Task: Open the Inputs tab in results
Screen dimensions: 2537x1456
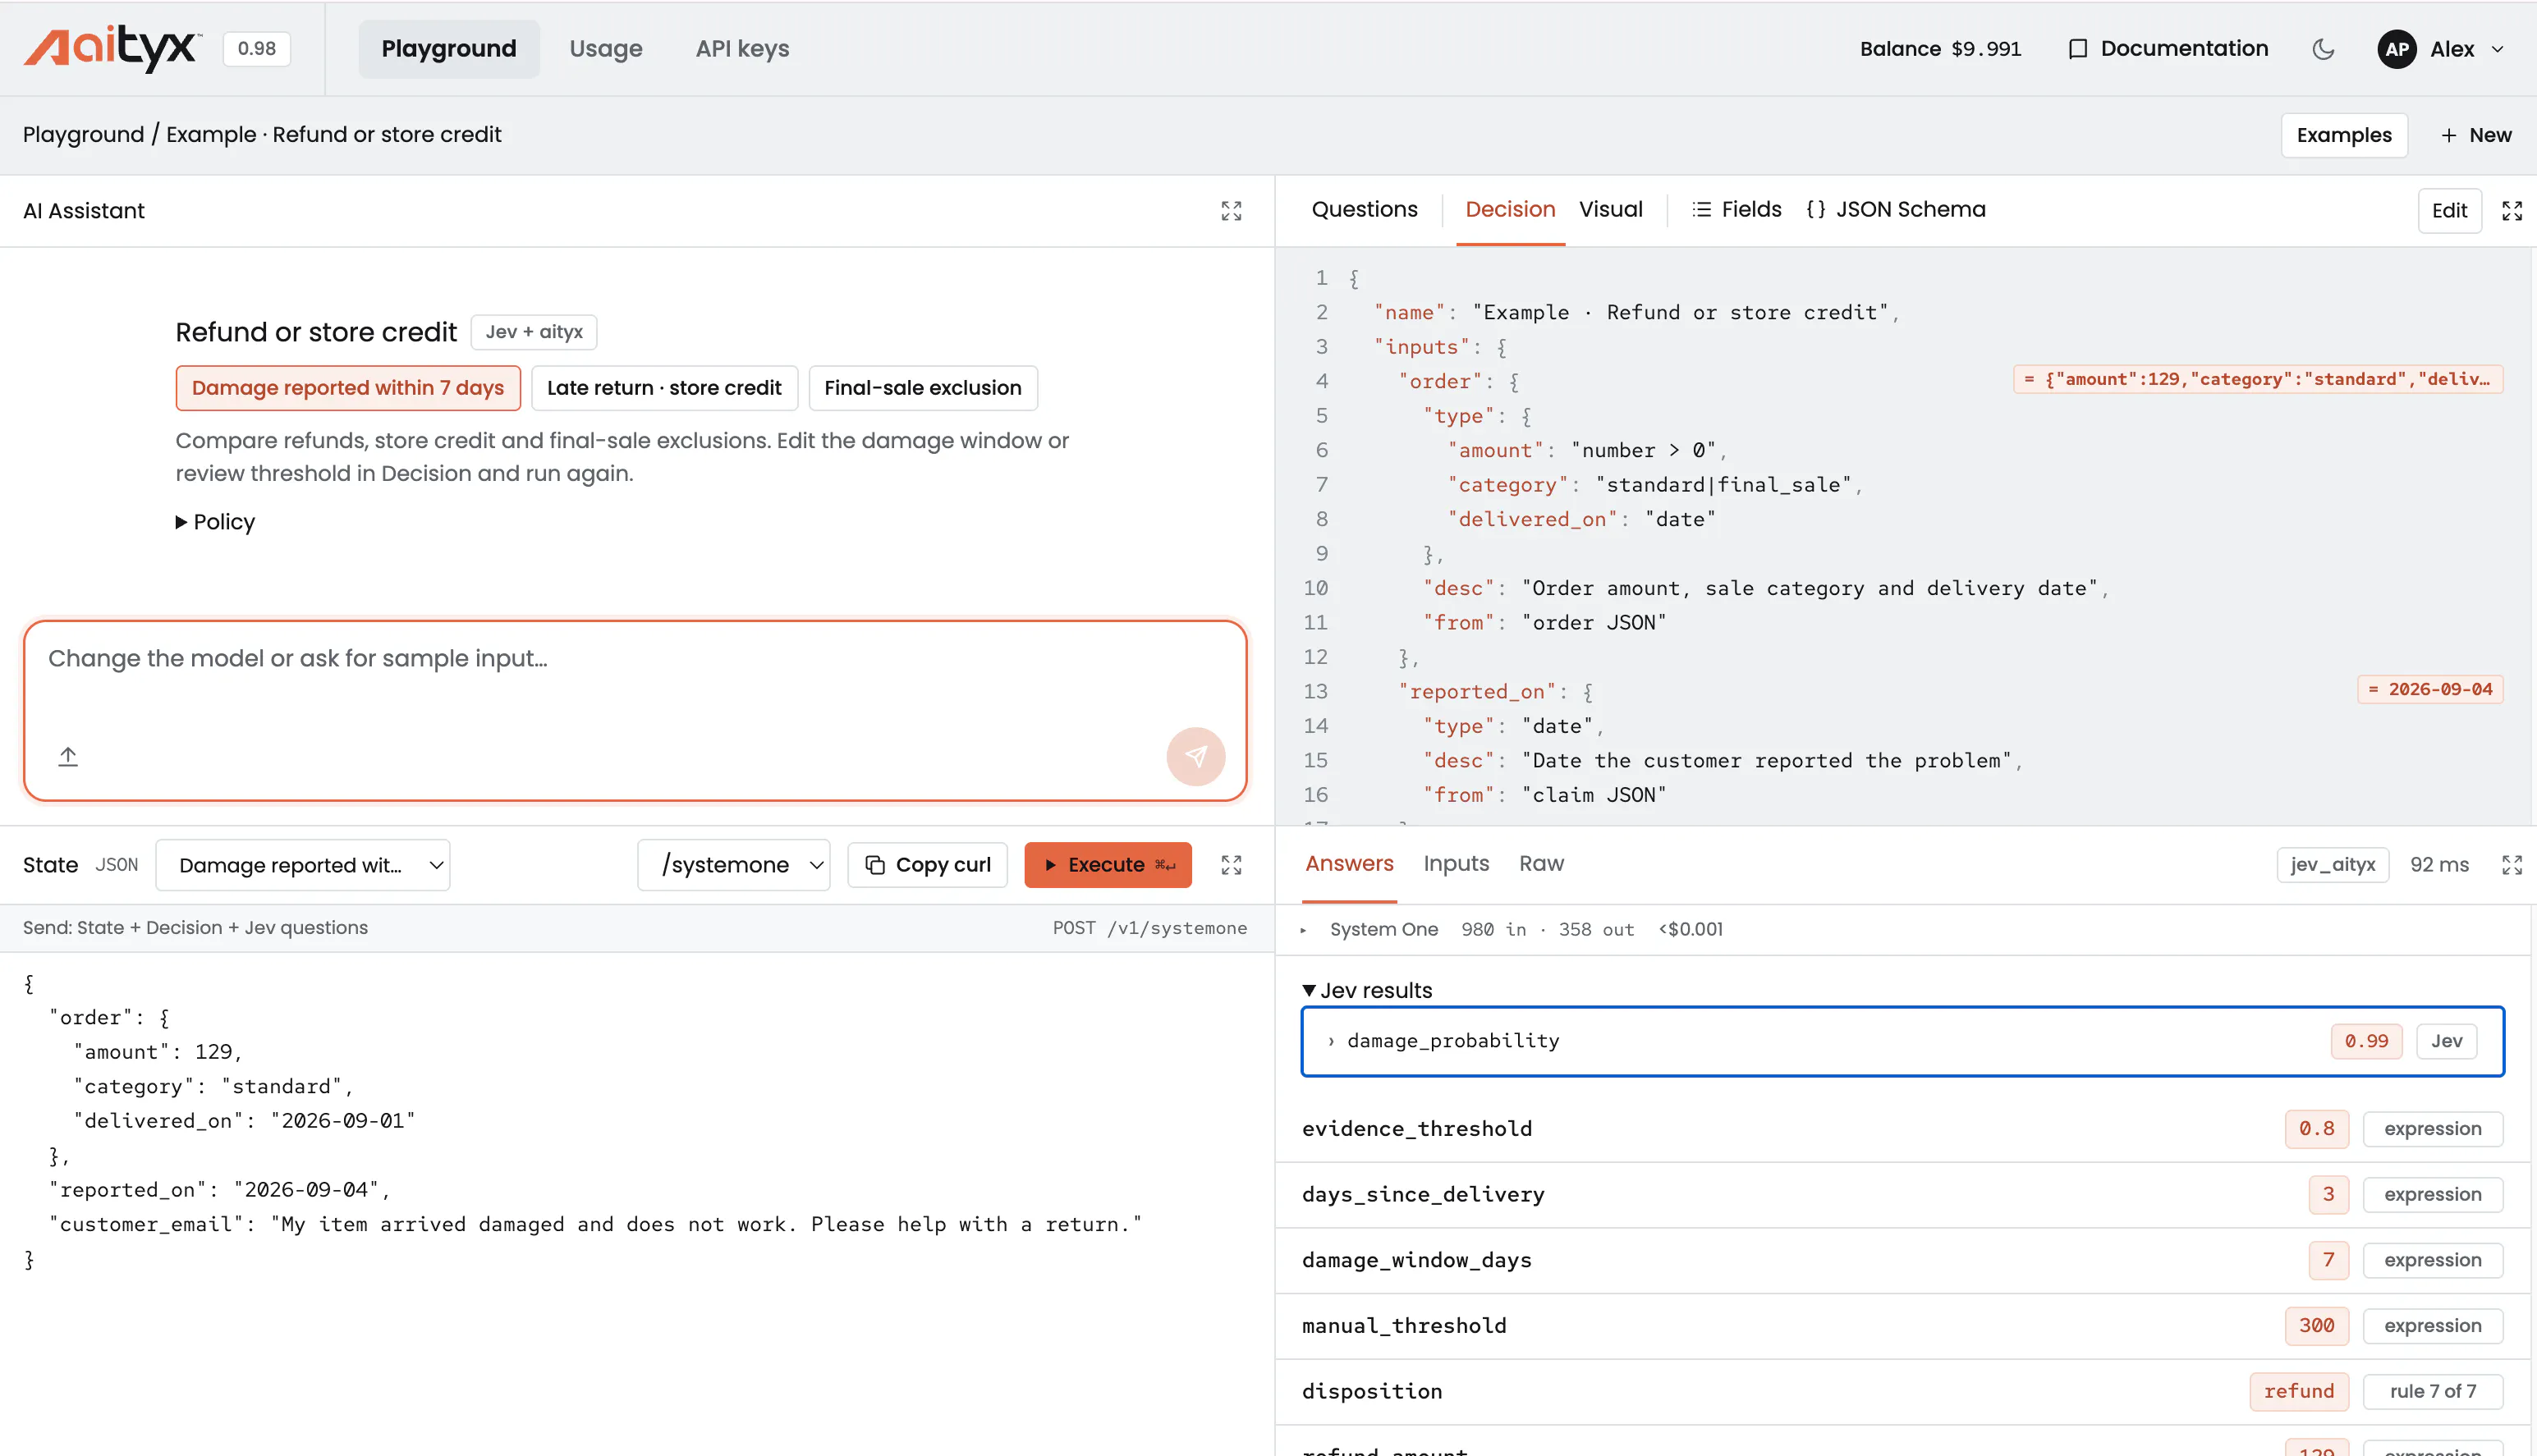Action: [1456, 864]
